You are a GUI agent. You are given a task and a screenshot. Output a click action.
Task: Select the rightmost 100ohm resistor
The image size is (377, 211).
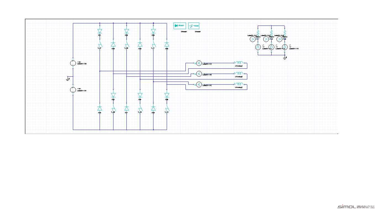tap(285, 32)
